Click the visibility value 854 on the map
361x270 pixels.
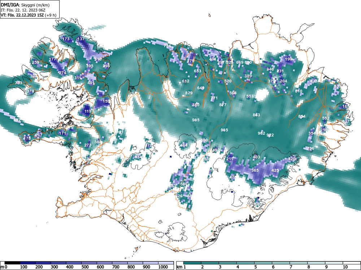pyautogui.click(x=302, y=116)
